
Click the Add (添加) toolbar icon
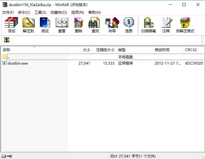click(12, 25)
